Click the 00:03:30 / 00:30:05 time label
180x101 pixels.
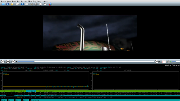coord(172,65)
